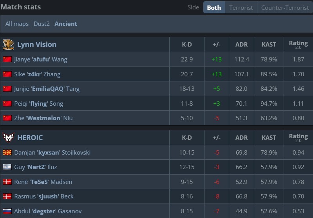Click the HEROIC team logo
The image size is (313, 218).
click(8, 137)
